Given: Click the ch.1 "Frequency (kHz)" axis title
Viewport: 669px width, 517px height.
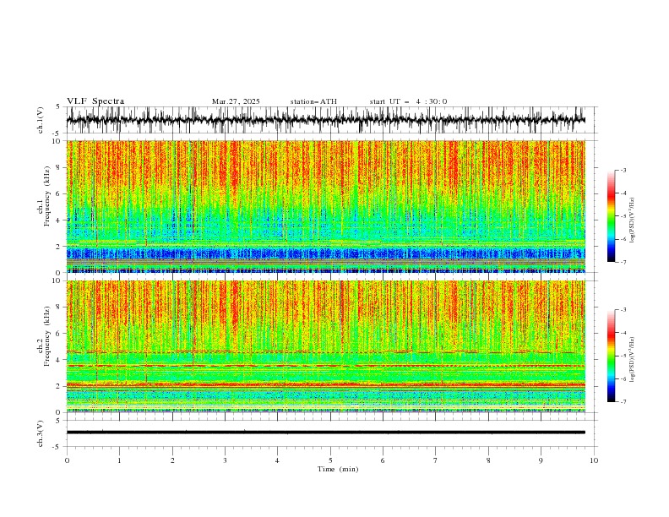Looking at the screenshot, I should click(47, 196).
